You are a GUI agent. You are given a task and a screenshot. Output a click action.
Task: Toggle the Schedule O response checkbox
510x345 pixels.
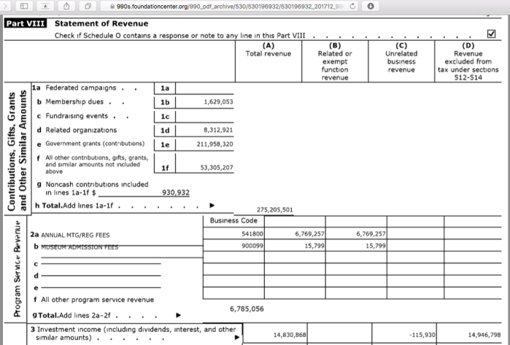tap(490, 34)
